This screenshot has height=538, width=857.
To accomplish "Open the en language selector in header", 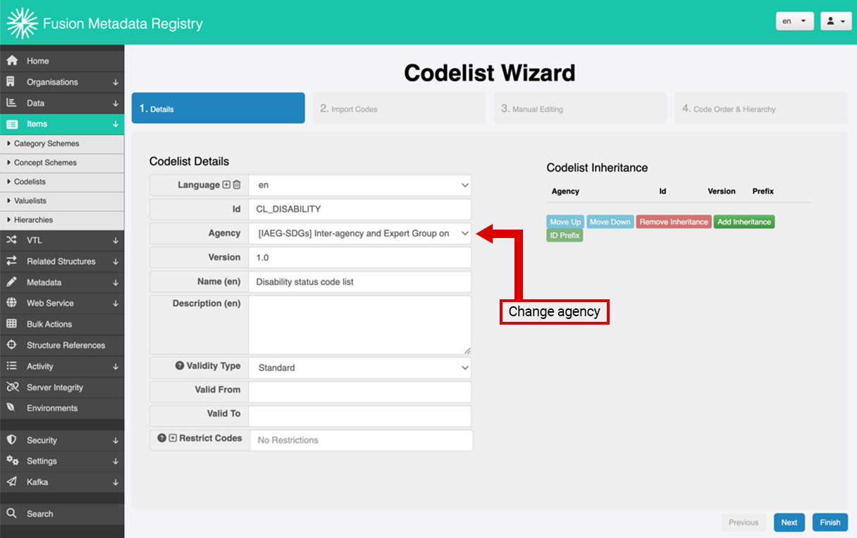I will click(795, 21).
